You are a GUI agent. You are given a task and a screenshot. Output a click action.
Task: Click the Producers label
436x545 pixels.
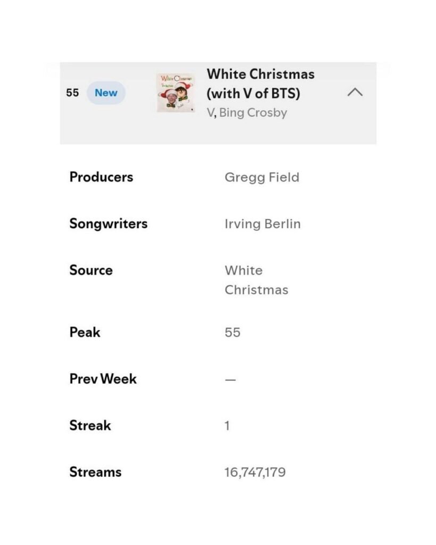(101, 177)
